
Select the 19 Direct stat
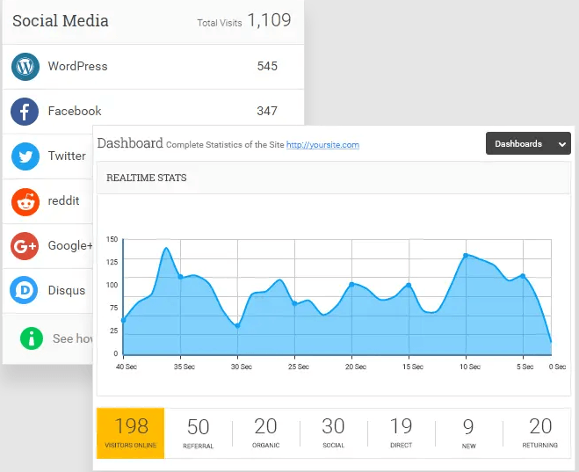coord(401,432)
